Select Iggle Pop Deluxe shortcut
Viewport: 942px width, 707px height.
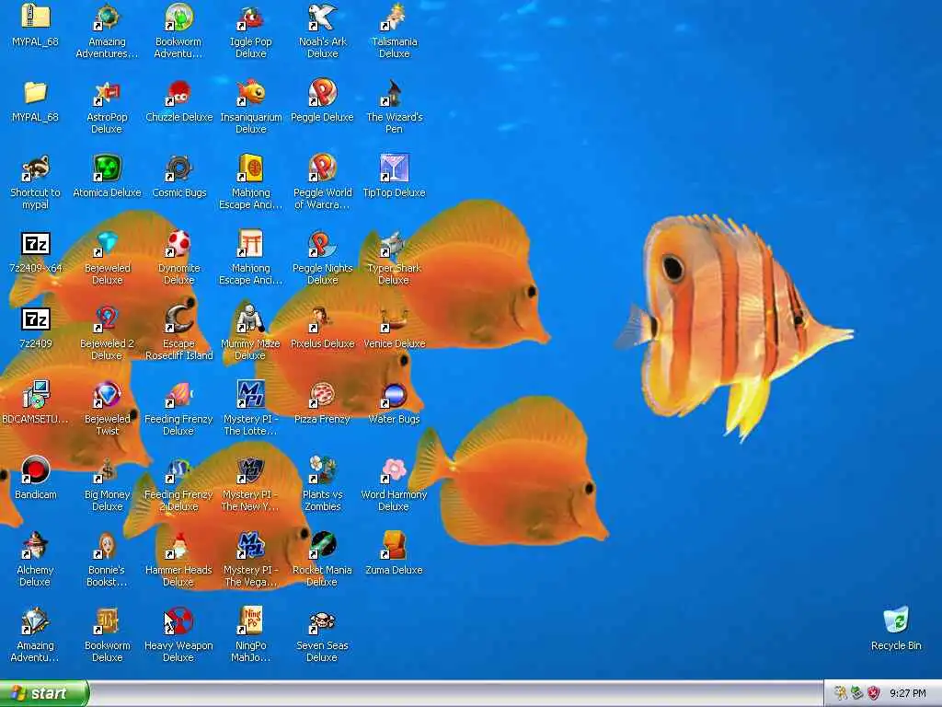pyautogui.click(x=250, y=17)
